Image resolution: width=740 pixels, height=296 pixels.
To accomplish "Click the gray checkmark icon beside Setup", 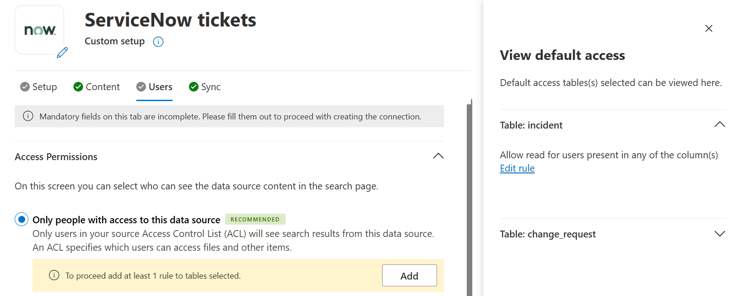I will [x=25, y=87].
